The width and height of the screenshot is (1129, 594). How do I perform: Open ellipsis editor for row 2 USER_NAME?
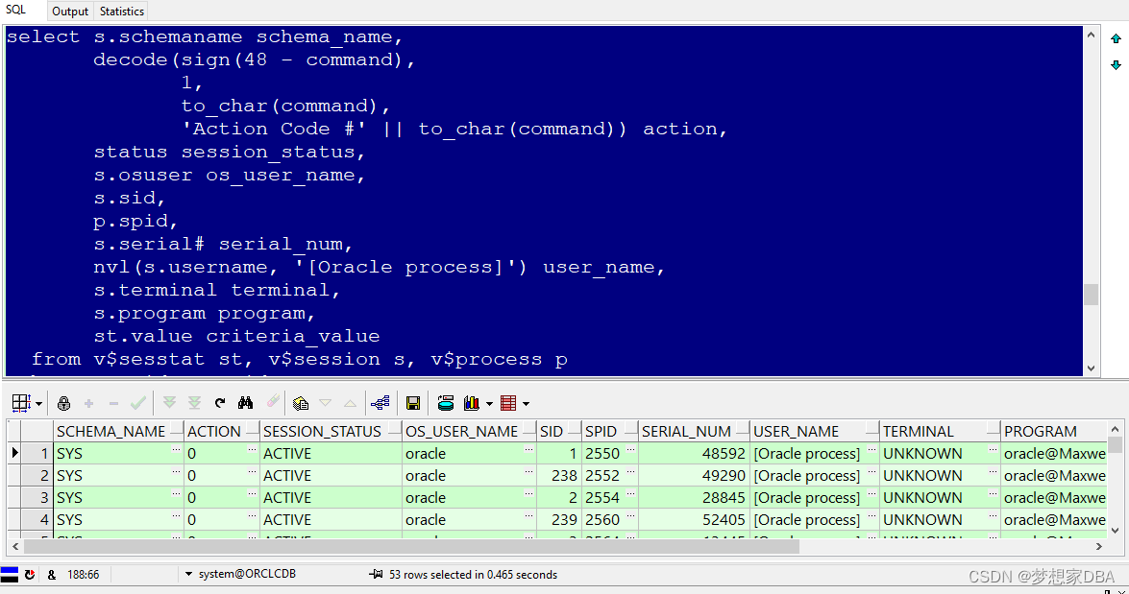(x=871, y=473)
